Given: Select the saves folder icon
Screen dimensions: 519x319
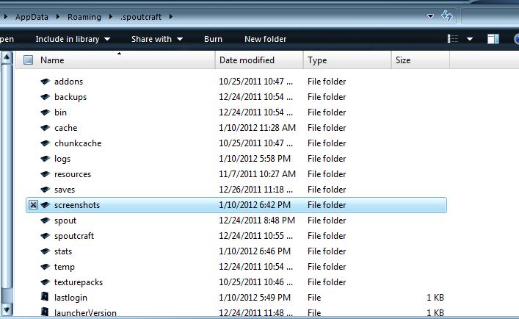Looking at the screenshot, I should click(x=45, y=190).
